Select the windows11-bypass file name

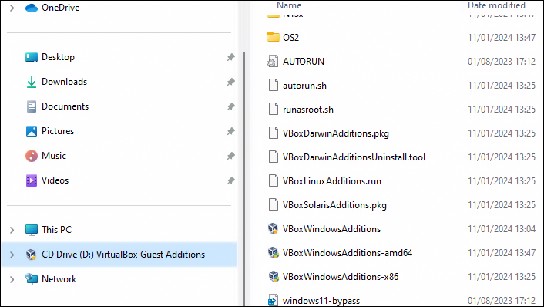click(x=321, y=301)
